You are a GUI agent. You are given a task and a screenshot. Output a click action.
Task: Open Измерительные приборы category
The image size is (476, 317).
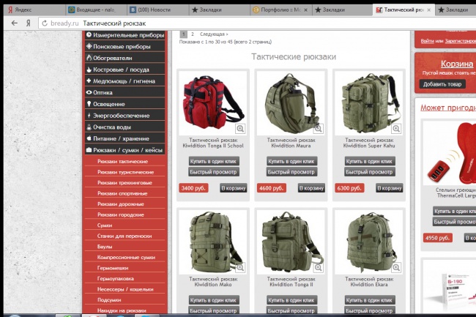coord(125,35)
